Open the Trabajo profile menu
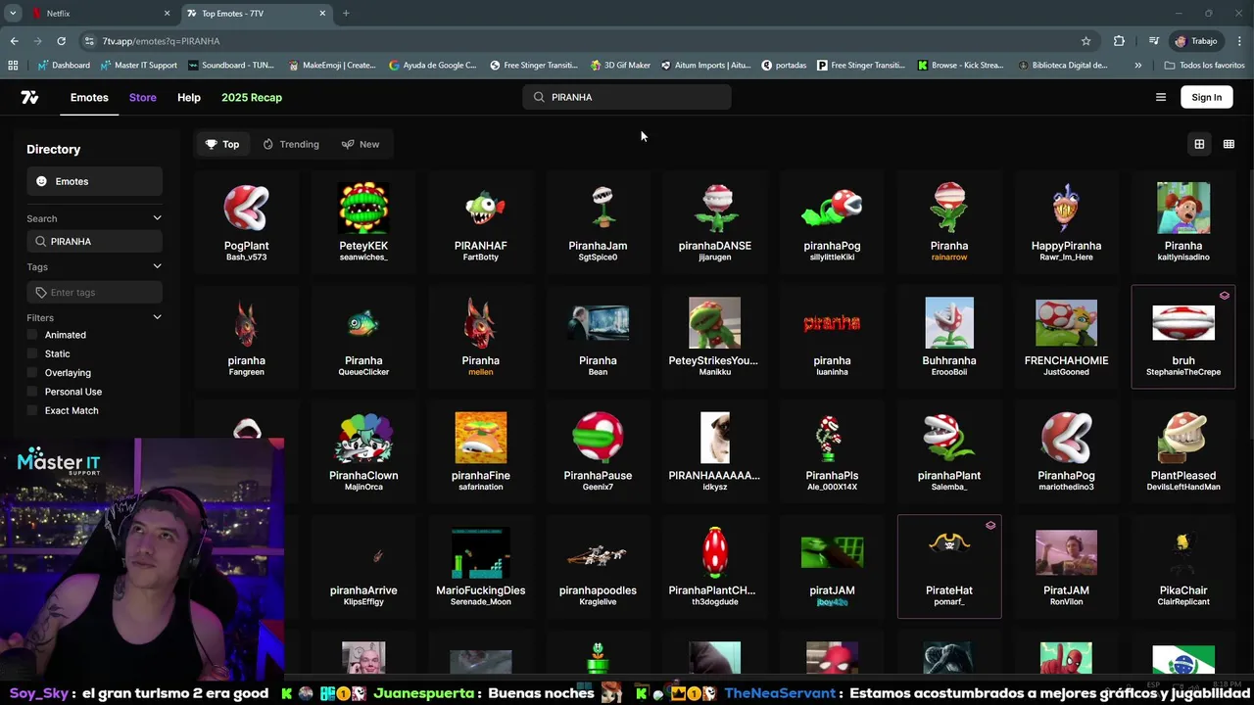This screenshot has height=705, width=1254. (x=1195, y=41)
